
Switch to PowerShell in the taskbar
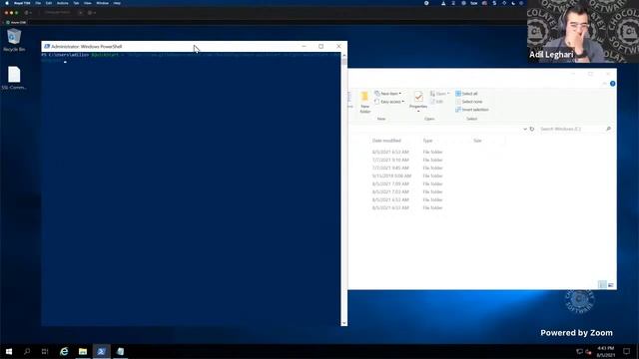pos(102,351)
